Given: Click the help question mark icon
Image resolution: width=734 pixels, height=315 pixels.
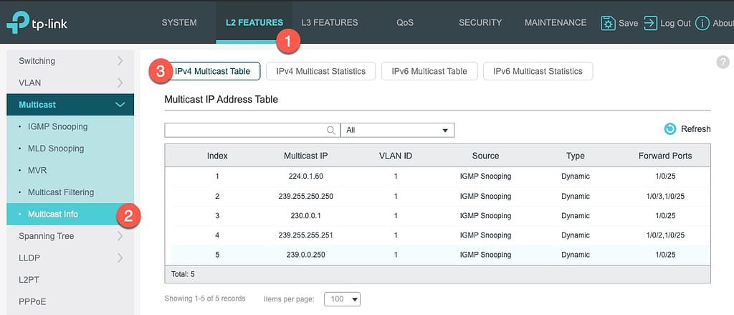Looking at the screenshot, I should (x=723, y=62).
